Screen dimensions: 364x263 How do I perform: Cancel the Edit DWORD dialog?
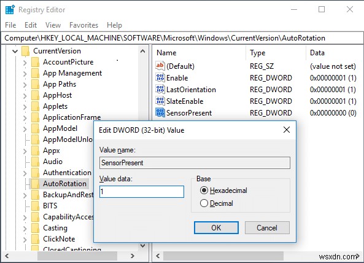tap(267, 228)
